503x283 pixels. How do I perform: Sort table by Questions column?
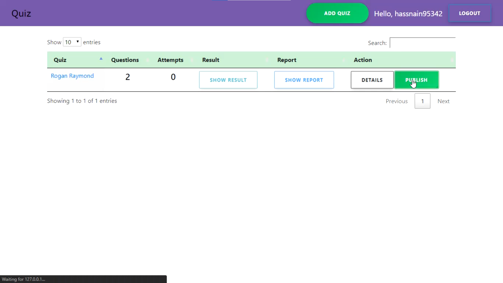tap(125, 60)
